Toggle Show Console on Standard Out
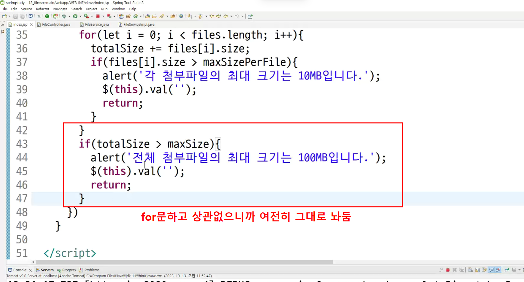The image size is (524, 282). pos(491,270)
